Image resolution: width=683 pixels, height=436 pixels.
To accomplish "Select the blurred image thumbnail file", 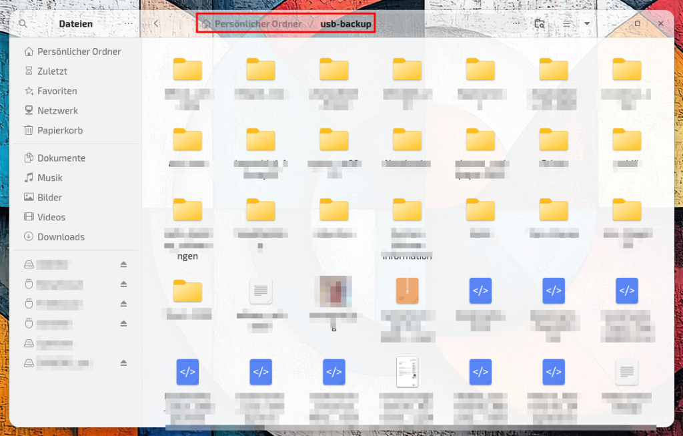I will 334,291.
